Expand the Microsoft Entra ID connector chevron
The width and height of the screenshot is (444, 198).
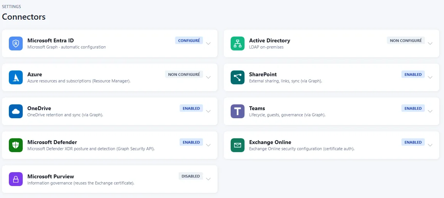tap(208, 44)
